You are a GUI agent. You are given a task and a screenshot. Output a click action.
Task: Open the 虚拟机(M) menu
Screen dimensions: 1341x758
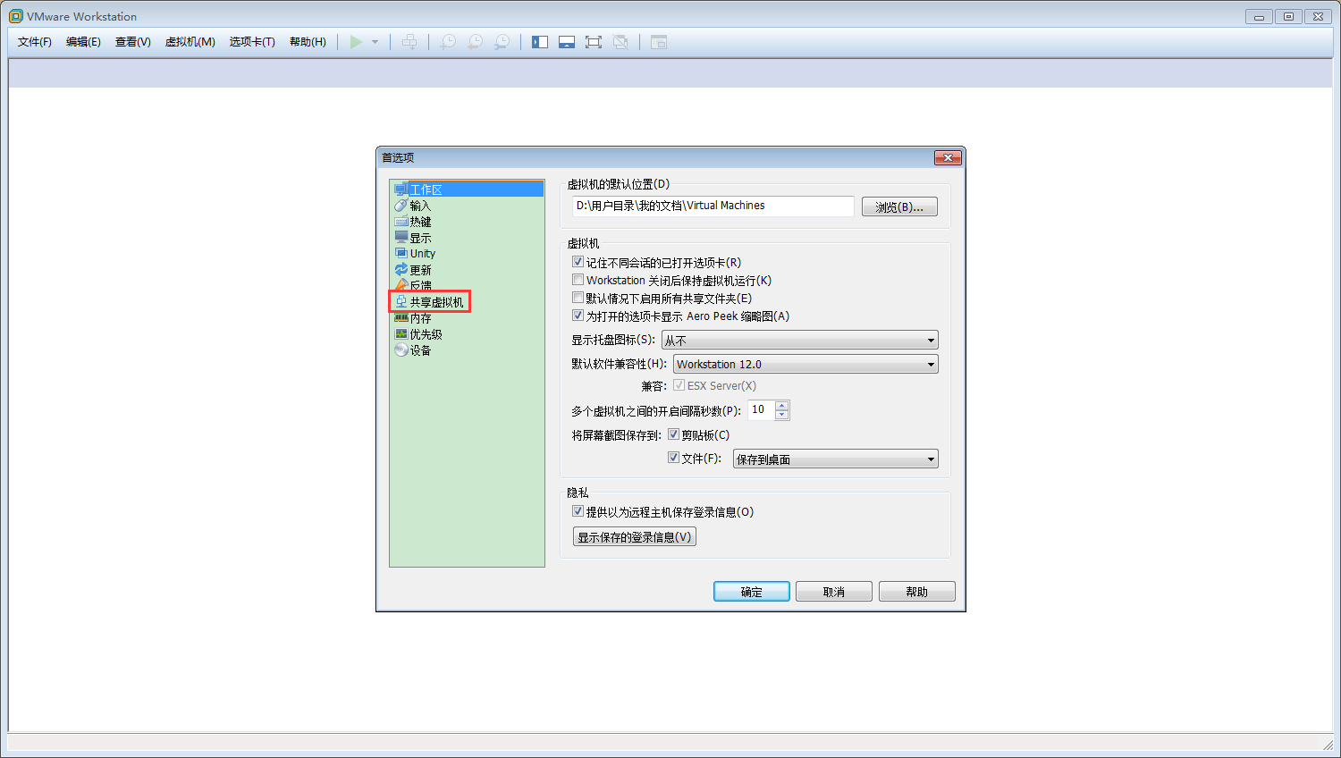point(190,41)
